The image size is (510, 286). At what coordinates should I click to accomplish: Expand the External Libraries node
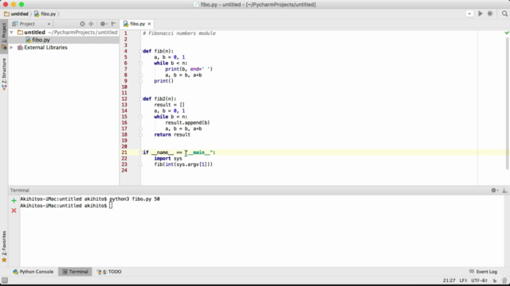point(12,48)
